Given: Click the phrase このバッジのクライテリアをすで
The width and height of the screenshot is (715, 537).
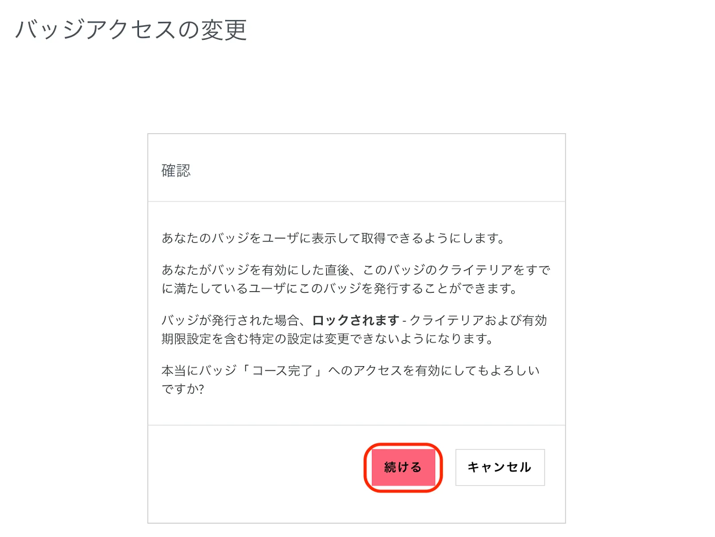Looking at the screenshot, I should pyautogui.click(x=456, y=270).
